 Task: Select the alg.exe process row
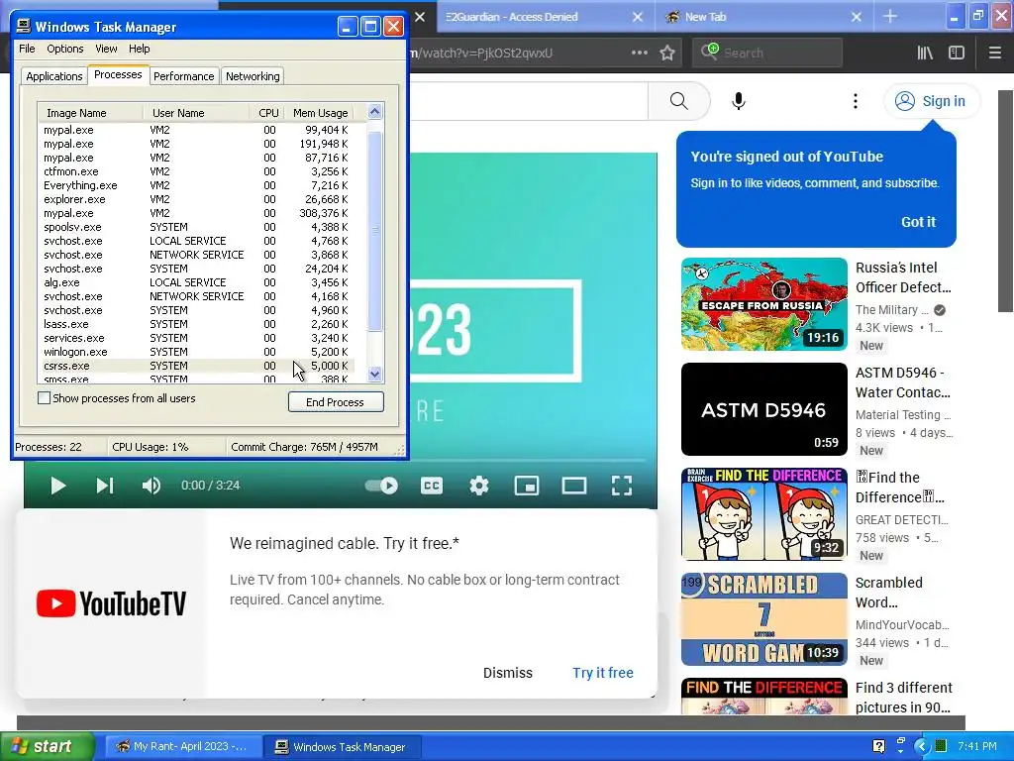pos(197,282)
